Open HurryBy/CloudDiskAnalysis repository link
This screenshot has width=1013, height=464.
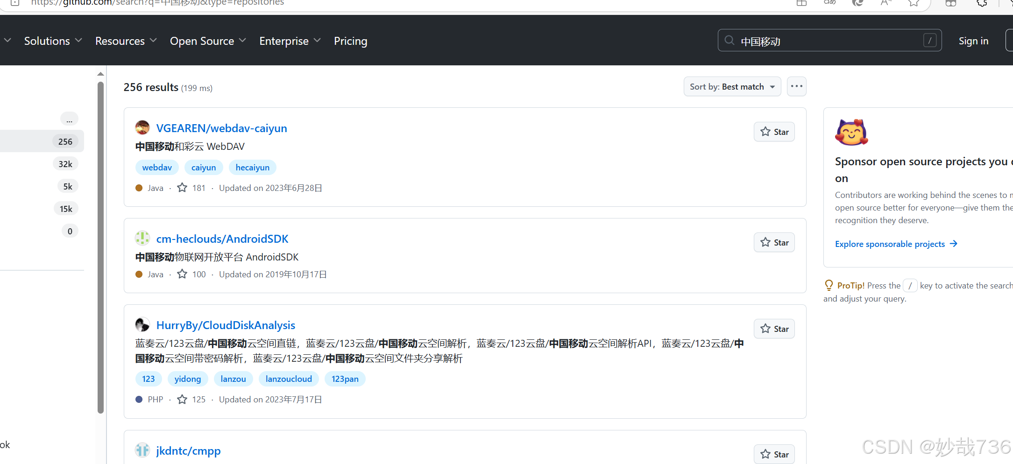(x=226, y=325)
